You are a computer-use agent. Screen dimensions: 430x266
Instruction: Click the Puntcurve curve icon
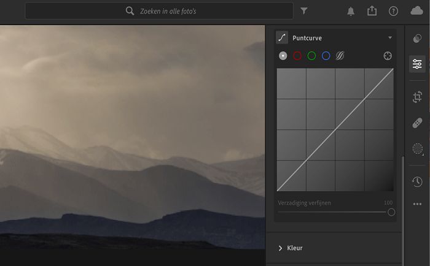282,38
